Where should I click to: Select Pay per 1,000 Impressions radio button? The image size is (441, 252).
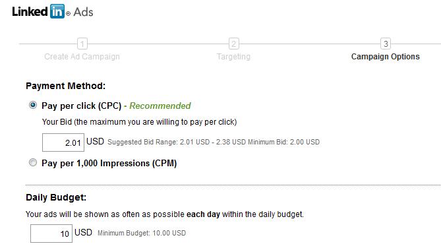click(33, 162)
